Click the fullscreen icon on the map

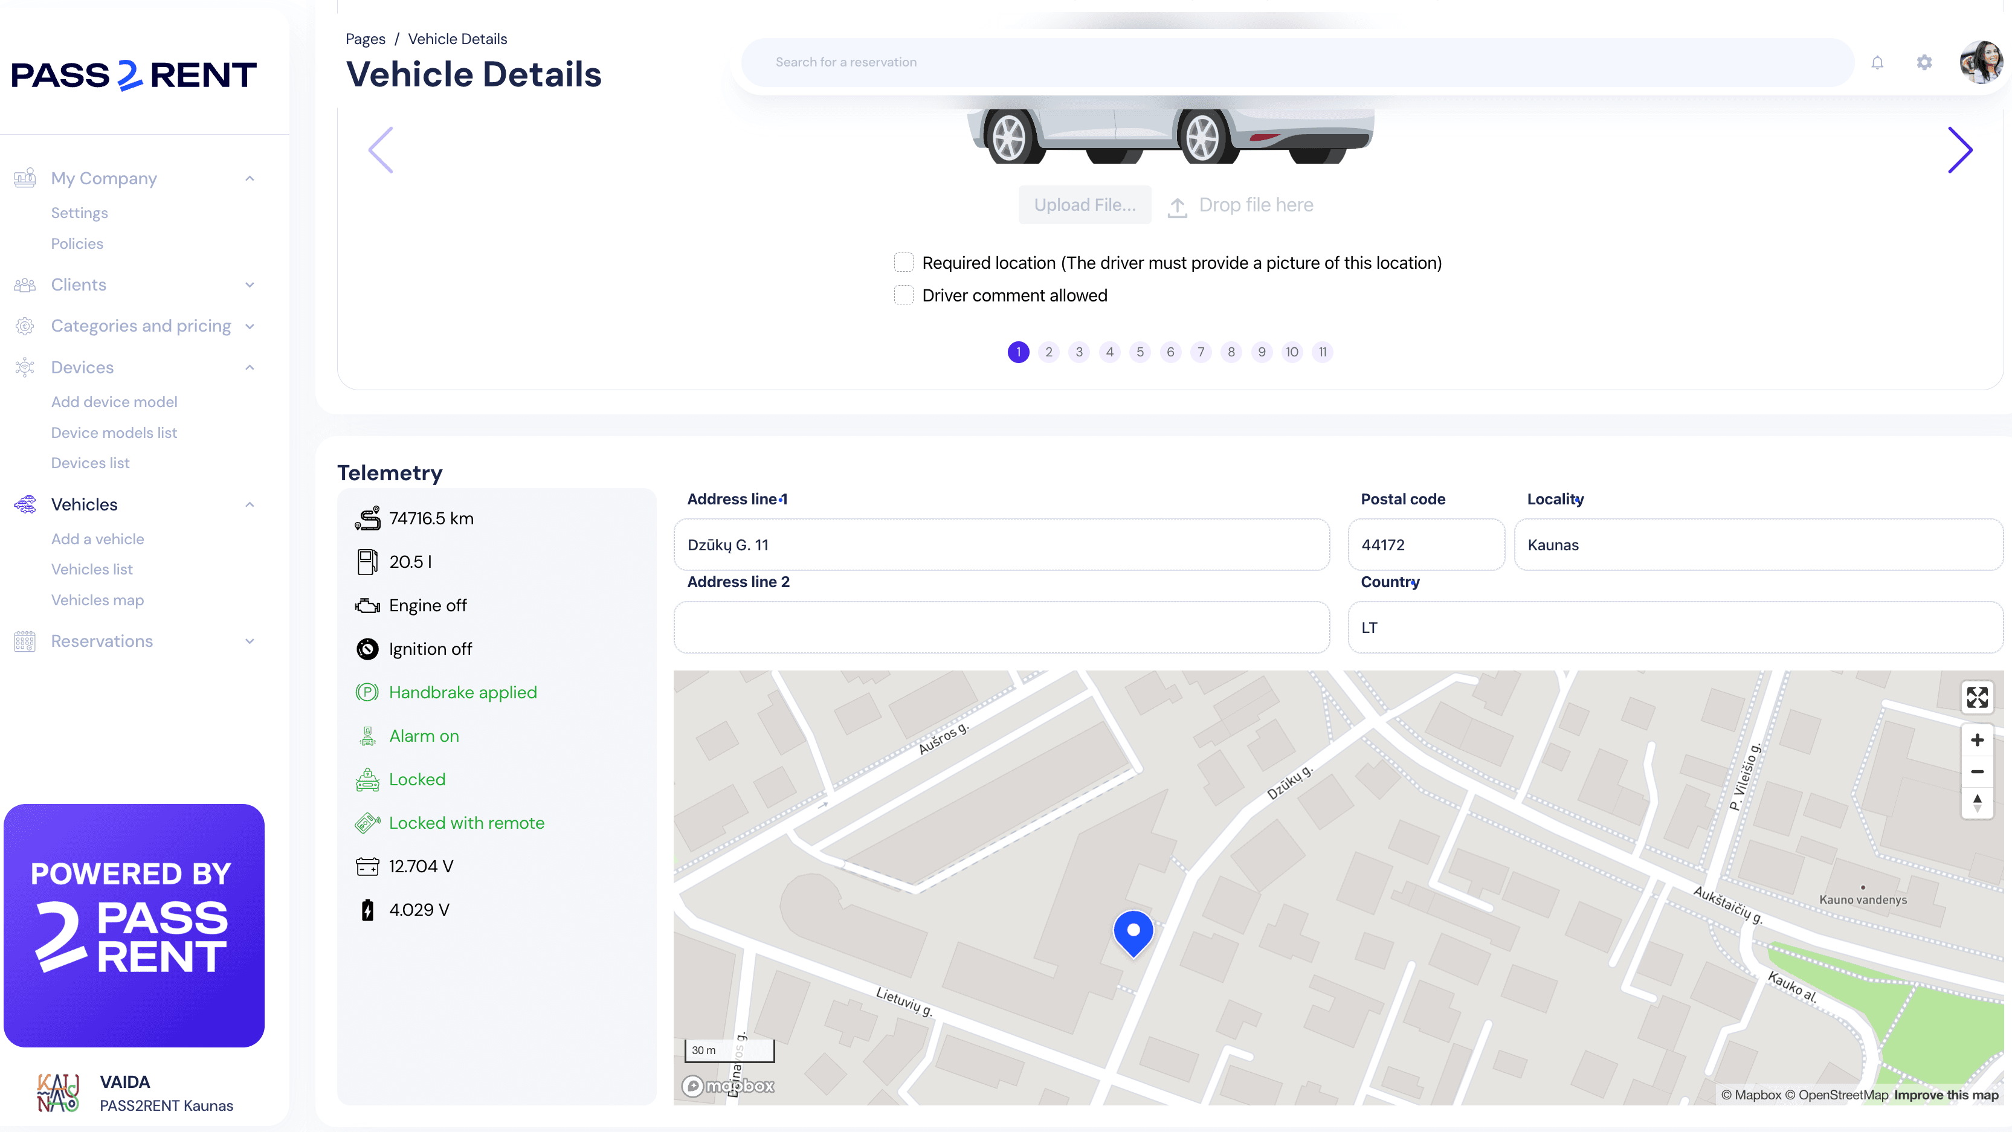1977,697
